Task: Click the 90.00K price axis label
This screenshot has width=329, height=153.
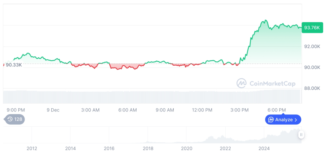Action: pos(312,68)
